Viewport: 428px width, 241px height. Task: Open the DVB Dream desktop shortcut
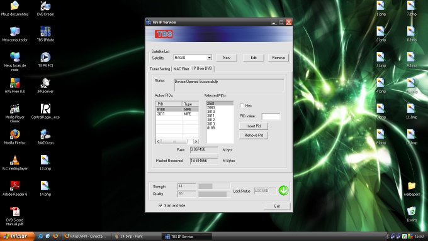[45, 8]
